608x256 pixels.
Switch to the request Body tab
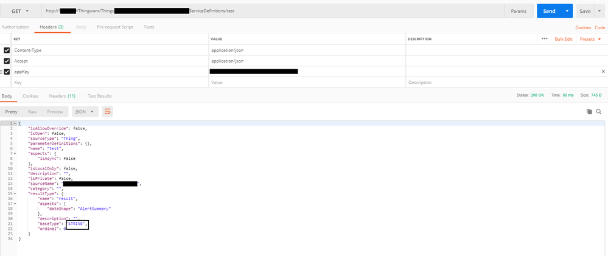tap(81, 27)
